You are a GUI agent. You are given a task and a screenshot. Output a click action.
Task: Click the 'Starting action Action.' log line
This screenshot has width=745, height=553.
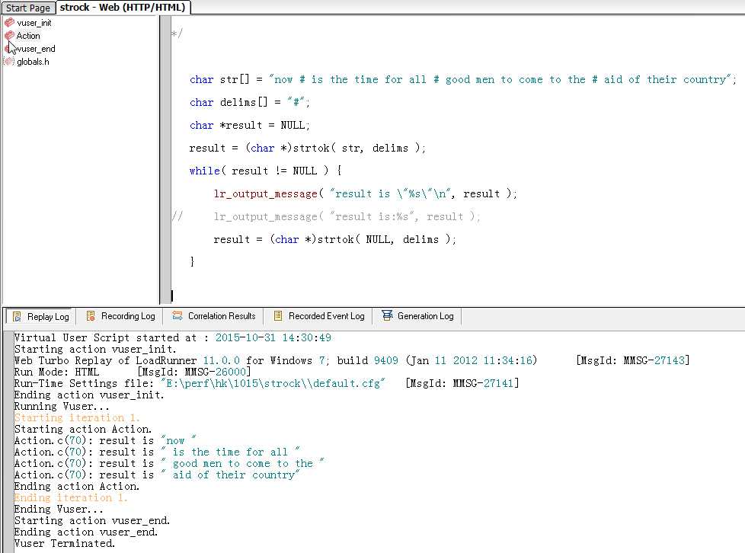click(83, 429)
